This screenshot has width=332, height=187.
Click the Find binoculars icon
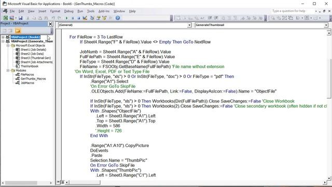pos(46,18)
